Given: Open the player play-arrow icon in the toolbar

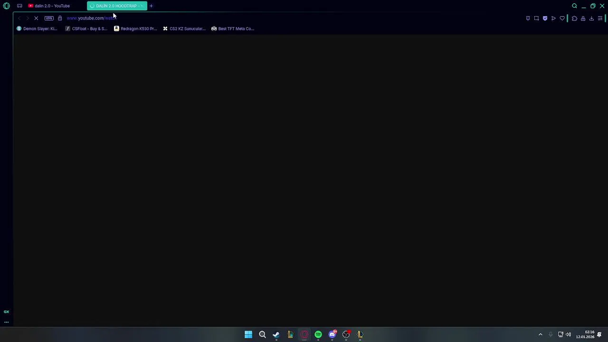Looking at the screenshot, I should (553, 18).
